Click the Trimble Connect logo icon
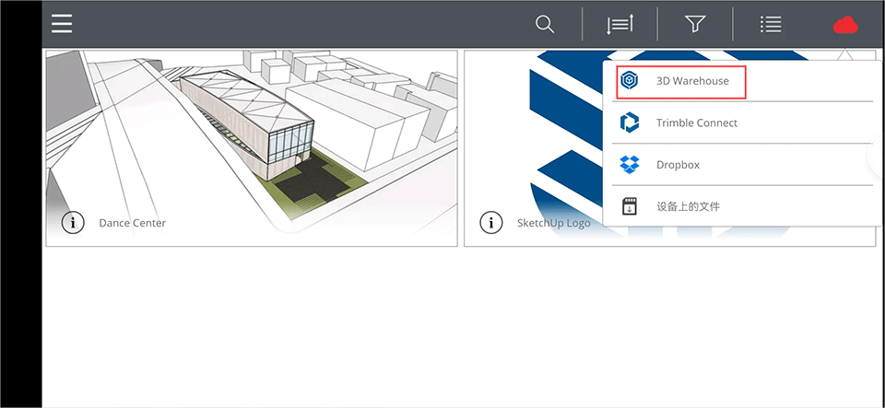 630,122
